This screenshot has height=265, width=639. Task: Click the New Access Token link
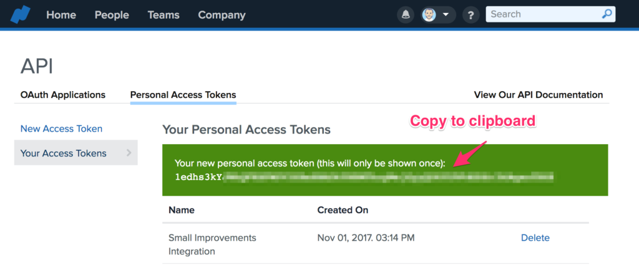[61, 128]
